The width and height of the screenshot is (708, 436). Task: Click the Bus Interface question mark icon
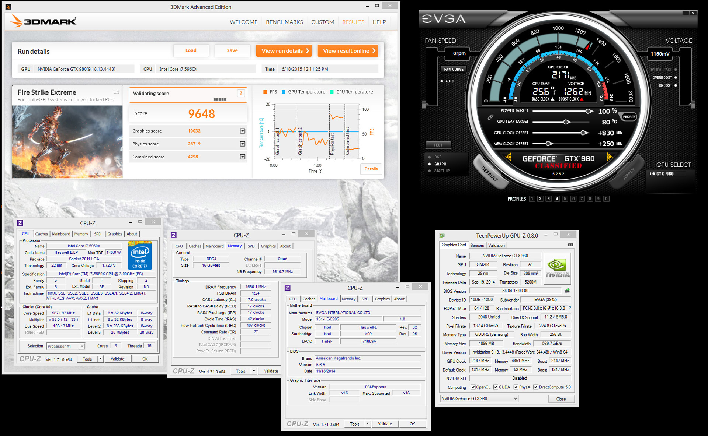(x=570, y=308)
